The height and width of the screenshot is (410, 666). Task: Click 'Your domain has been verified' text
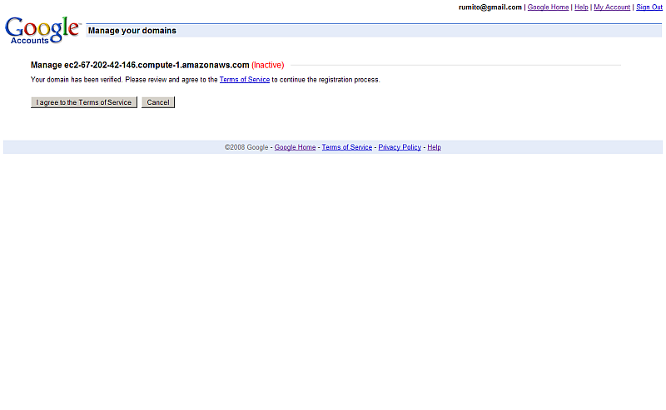(x=77, y=80)
